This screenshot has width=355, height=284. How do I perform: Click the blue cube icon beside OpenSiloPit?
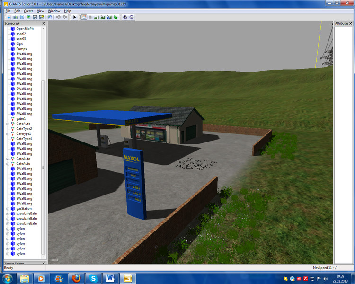pos(13,29)
